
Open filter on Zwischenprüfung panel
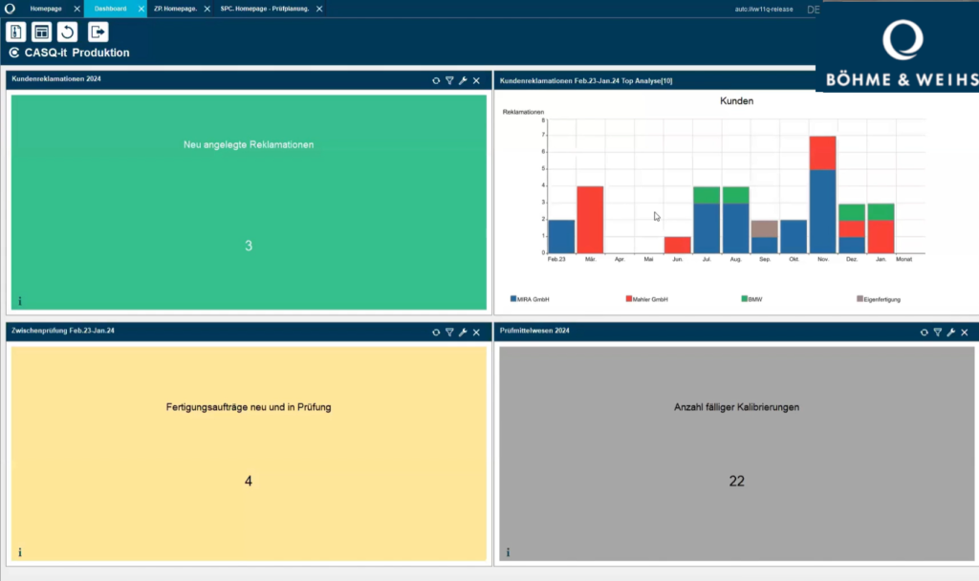pos(449,332)
